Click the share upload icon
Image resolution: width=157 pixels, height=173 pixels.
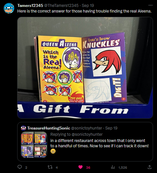(x=149, y=167)
